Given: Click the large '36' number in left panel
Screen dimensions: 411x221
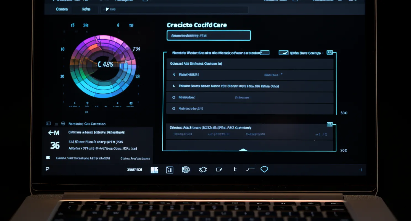Looking at the screenshot, I should tap(55, 145).
